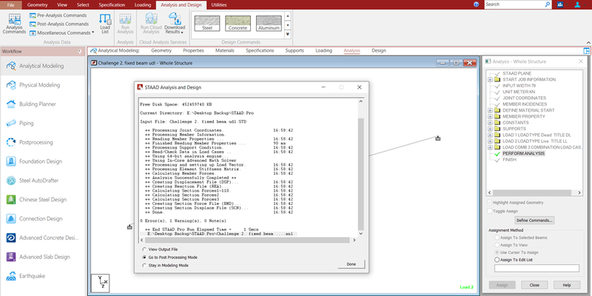The image size is (592, 296).
Task: Enable Toggle Assign checkbox
Action: tap(490, 212)
